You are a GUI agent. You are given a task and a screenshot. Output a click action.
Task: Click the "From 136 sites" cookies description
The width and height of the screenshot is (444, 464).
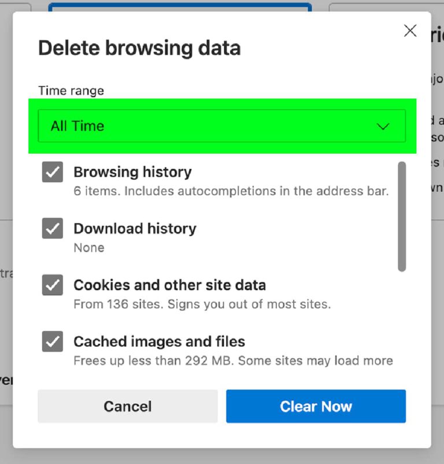(202, 304)
